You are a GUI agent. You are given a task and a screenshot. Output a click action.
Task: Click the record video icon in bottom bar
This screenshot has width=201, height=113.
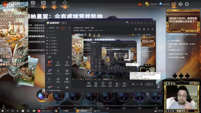133,84
